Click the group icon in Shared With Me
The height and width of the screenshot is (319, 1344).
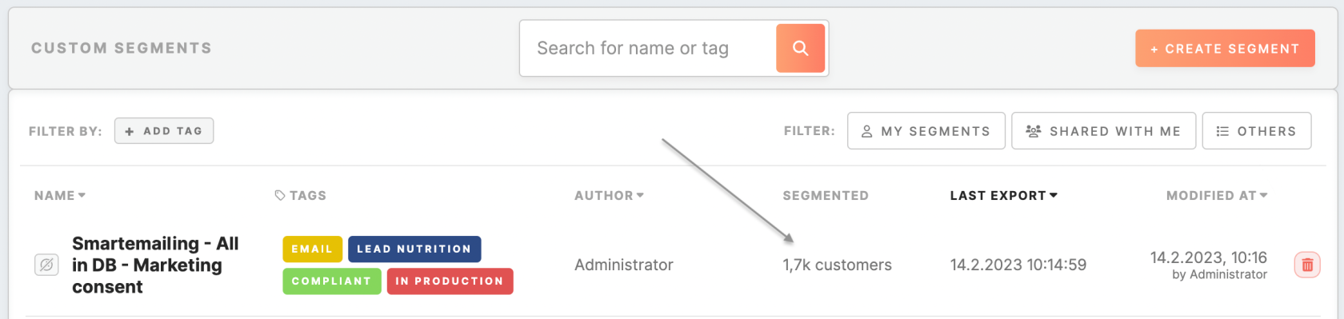tap(1034, 131)
